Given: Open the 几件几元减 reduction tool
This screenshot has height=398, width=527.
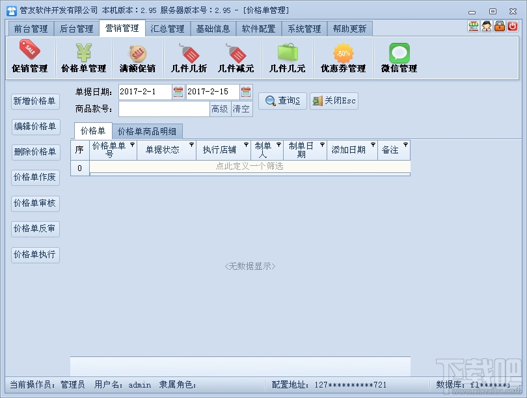Looking at the screenshot, I should (237, 58).
